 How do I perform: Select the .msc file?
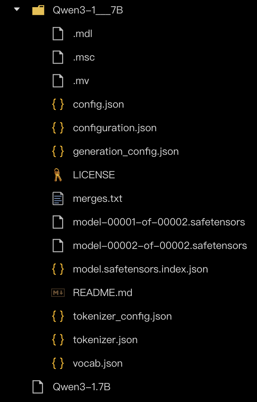point(84,57)
